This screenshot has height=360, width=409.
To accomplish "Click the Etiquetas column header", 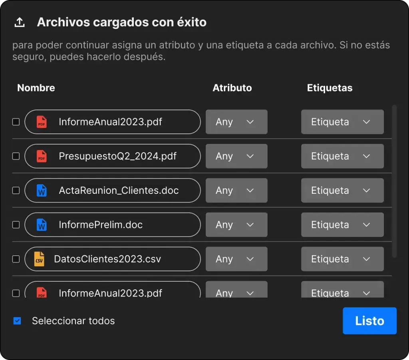I will pyautogui.click(x=330, y=88).
